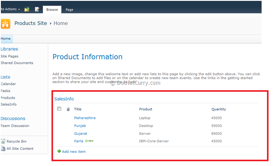
Task: Sort by the Product column header
Action: pos(146,109)
